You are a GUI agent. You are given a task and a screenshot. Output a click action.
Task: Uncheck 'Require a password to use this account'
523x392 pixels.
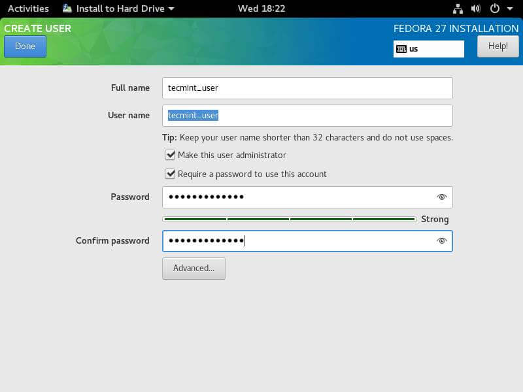click(x=171, y=174)
